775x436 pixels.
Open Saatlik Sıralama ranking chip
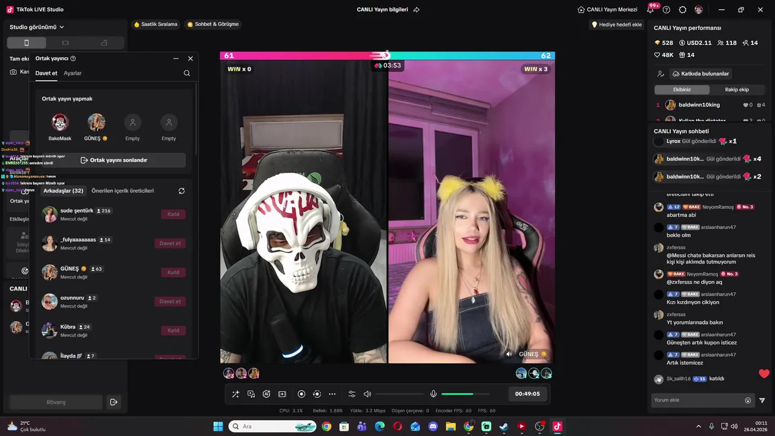[156, 24]
